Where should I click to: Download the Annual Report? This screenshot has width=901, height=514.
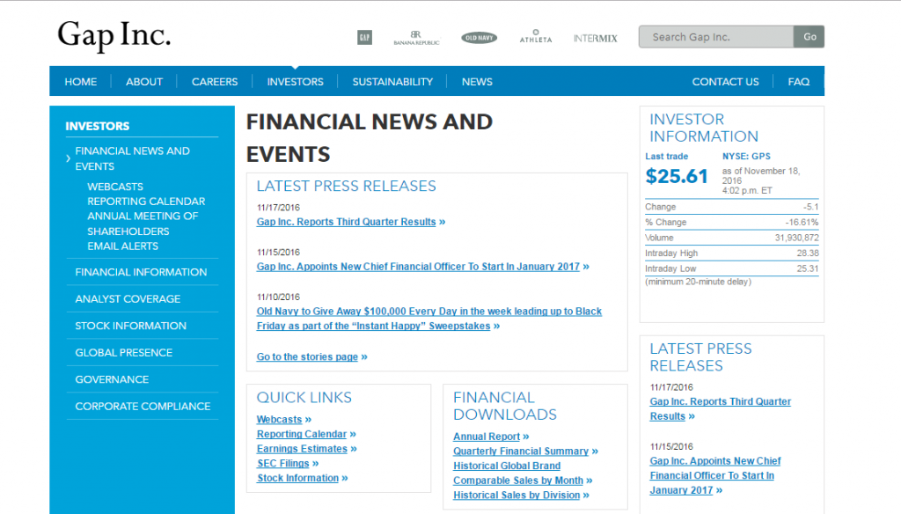[487, 437]
